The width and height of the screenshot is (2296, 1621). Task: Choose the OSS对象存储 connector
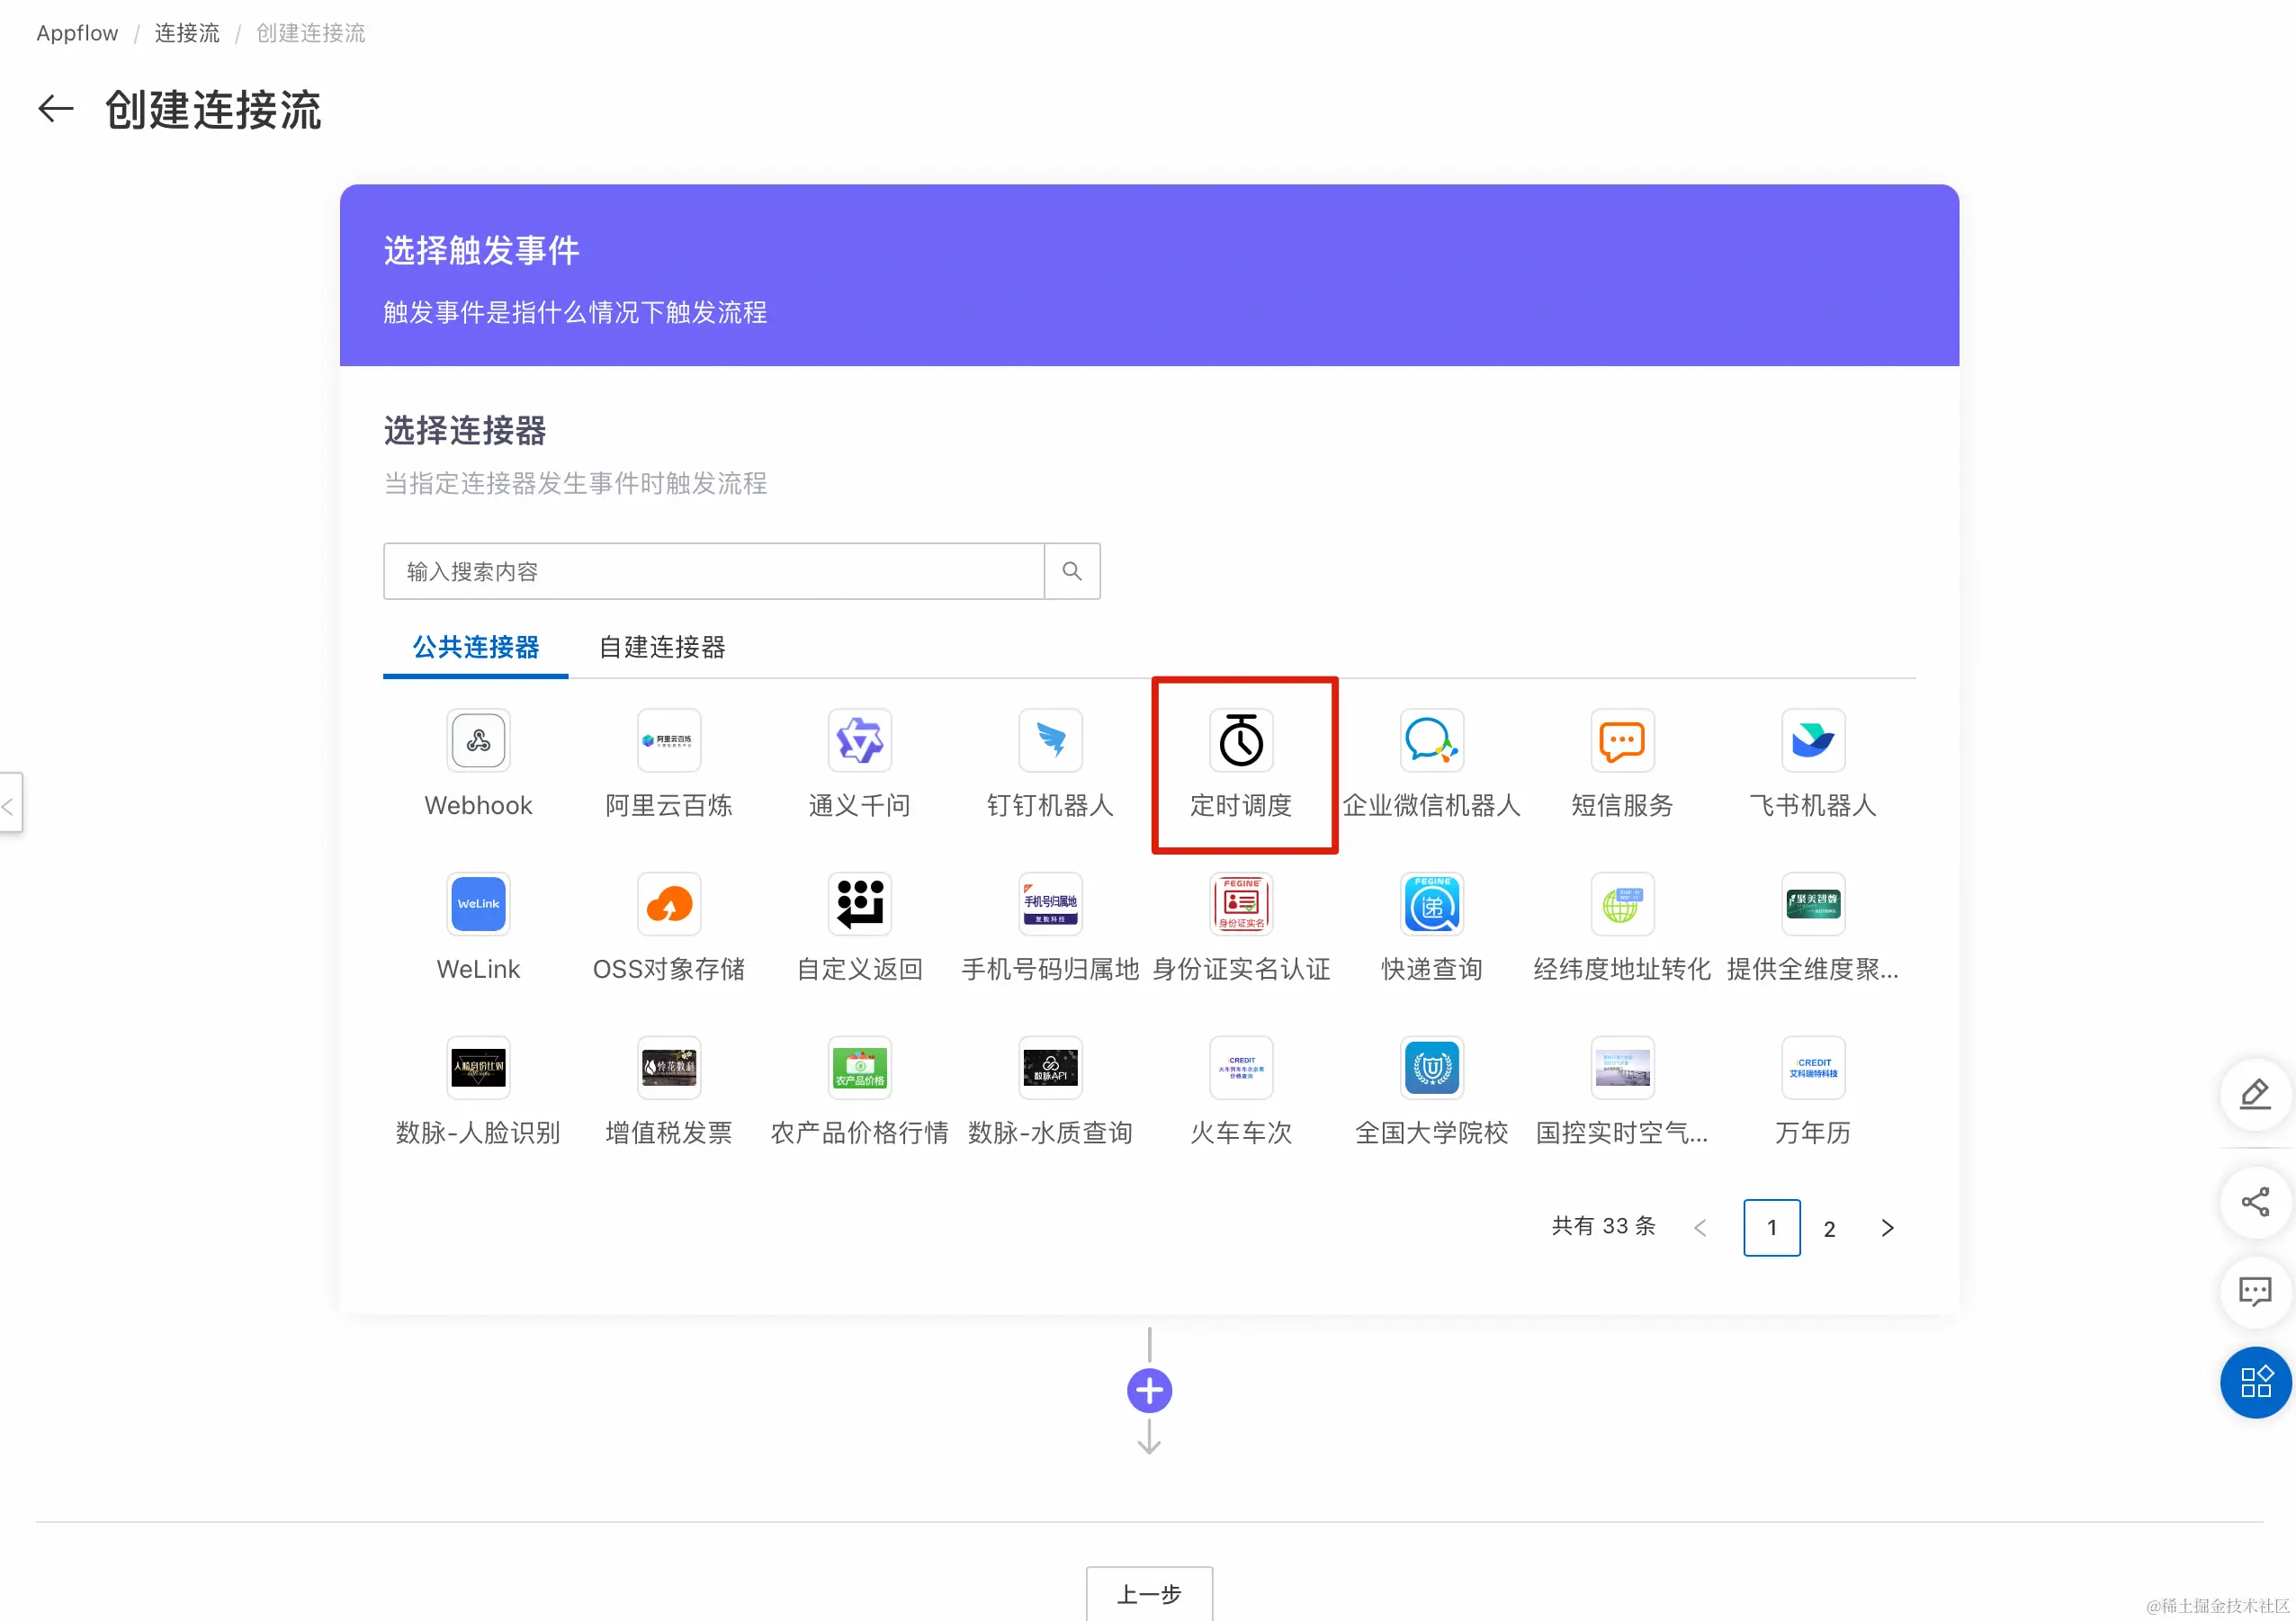(x=668, y=904)
